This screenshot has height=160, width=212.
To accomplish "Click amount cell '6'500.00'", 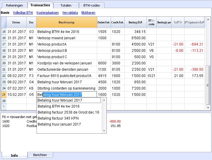I will [x=136, y=38].
